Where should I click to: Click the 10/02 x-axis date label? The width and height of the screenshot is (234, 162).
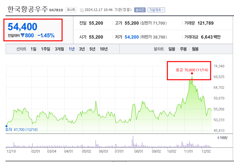[x=172, y=151]
